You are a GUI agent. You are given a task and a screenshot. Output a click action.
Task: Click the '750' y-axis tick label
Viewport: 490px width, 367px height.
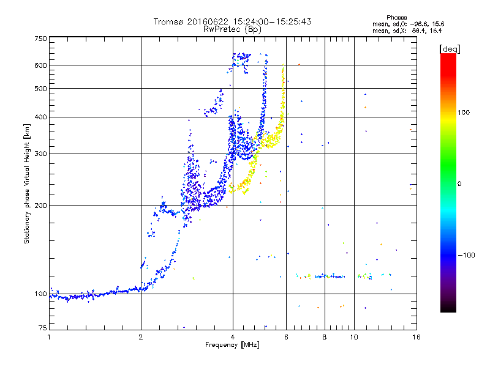click(x=40, y=39)
